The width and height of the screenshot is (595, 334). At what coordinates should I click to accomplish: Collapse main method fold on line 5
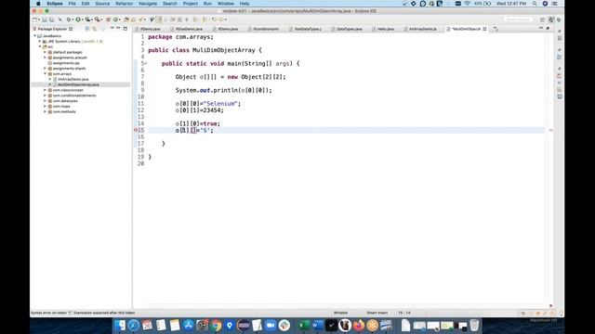tap(146, 63)
